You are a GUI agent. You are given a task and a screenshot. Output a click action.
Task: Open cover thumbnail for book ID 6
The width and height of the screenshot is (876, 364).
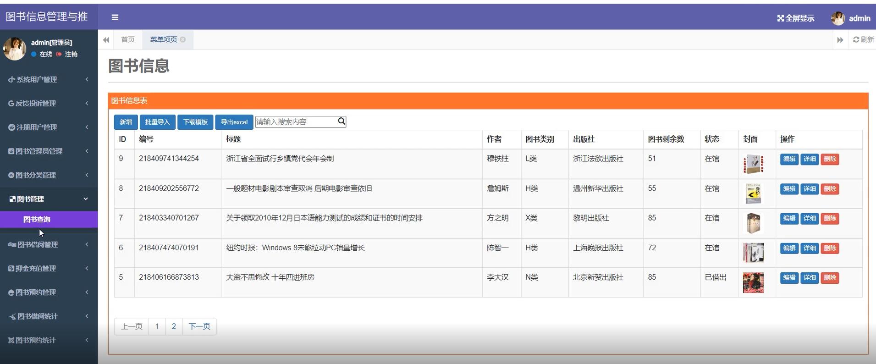coord(753,253)
